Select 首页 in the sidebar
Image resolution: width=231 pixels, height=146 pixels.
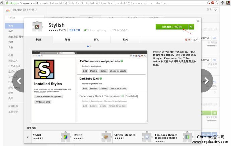click(14, 26)
